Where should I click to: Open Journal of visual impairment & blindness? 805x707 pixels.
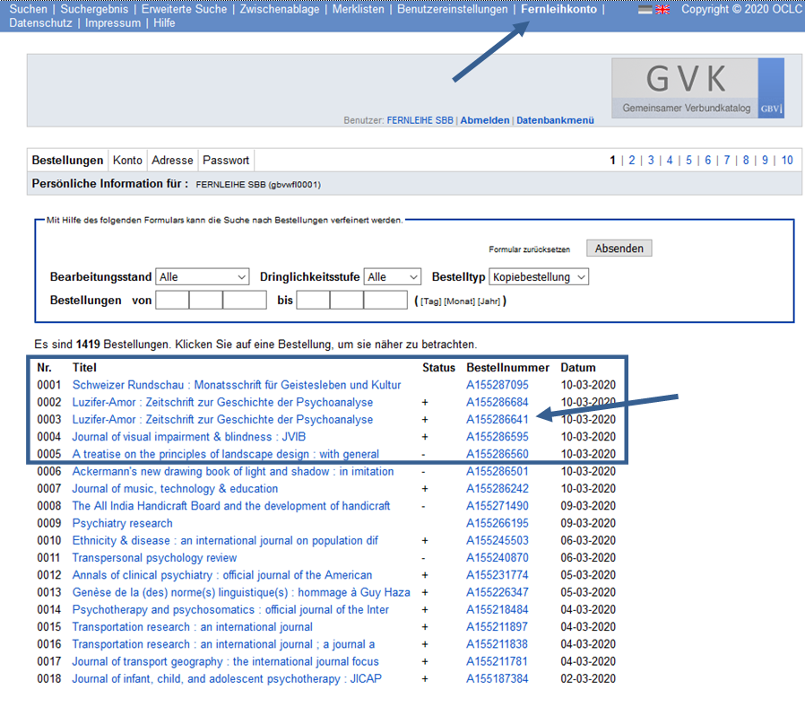[189, 437]
